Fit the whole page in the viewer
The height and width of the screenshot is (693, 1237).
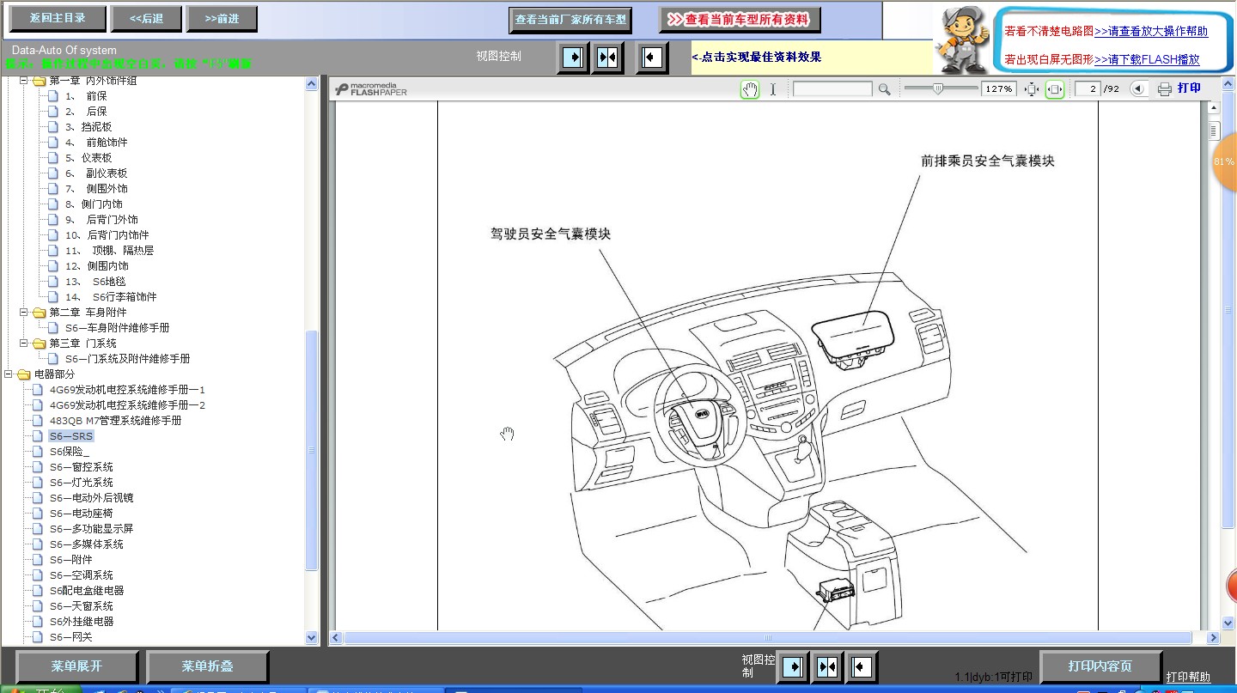point(1032,88)
